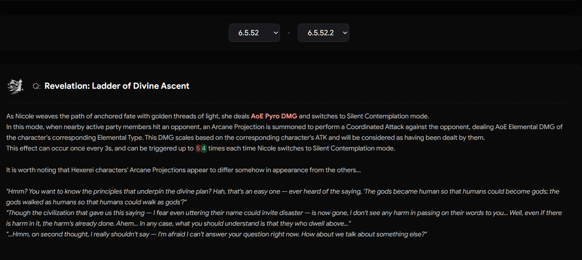Open the 6.5.52.2 version dropdown
Image resolution: width=582 pixels, height=260 pixels.
(x=323, y=33)
